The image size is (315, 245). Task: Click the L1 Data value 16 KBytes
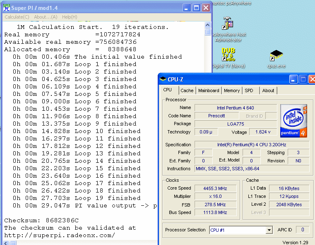pos(289,188)
